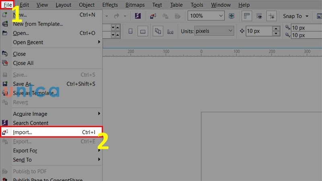322x181 pixels.
Task: Click the horizontal ruler bar
Action: pyautogui.click(x=212, y=52)
